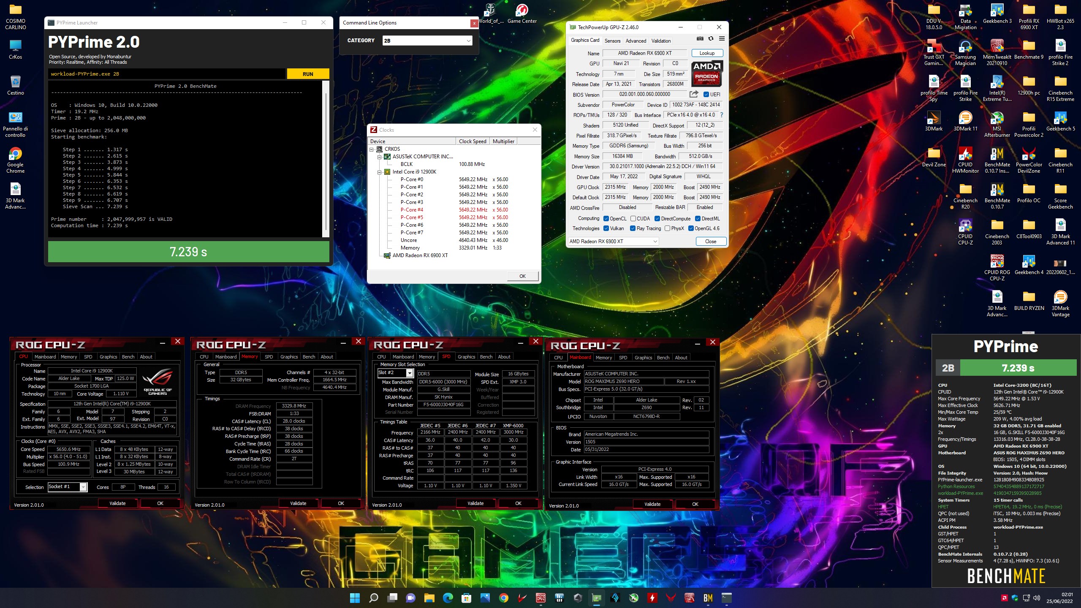Switch to the Sensors tab in GPU-Z
1081x608 pixels.
612,41
